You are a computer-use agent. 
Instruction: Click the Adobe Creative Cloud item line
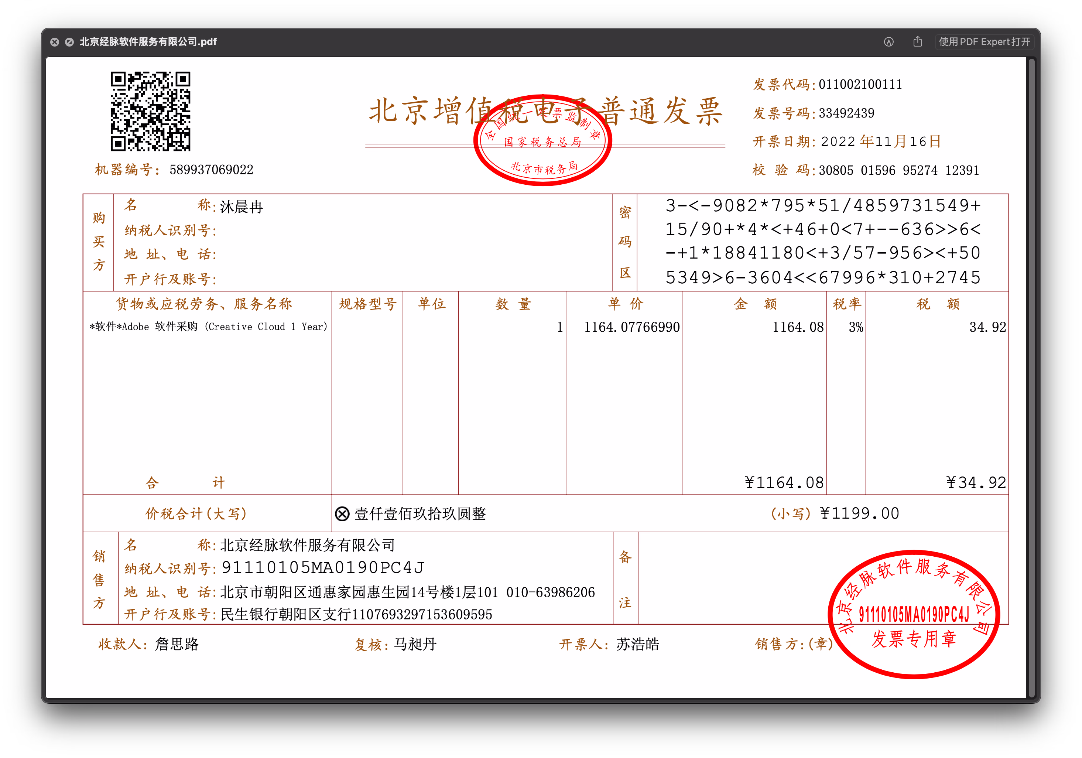tap(208, 327)
